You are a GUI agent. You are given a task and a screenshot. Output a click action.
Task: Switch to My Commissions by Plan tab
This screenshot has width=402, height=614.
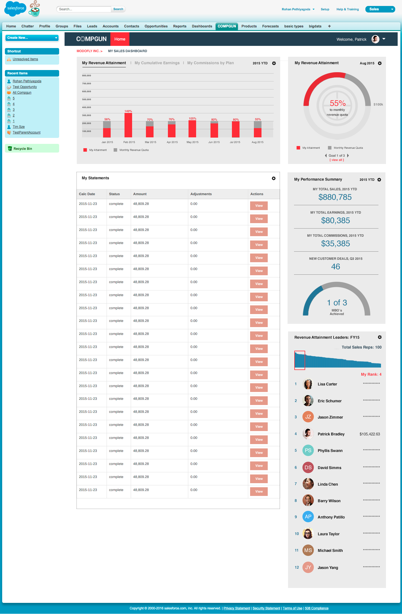pos(210,63)
